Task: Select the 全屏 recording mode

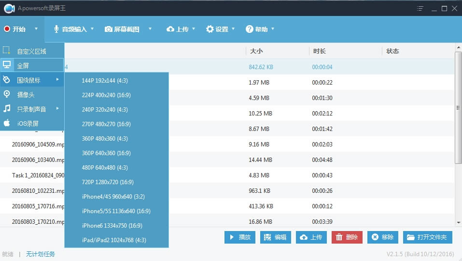Action: [32, 65]
